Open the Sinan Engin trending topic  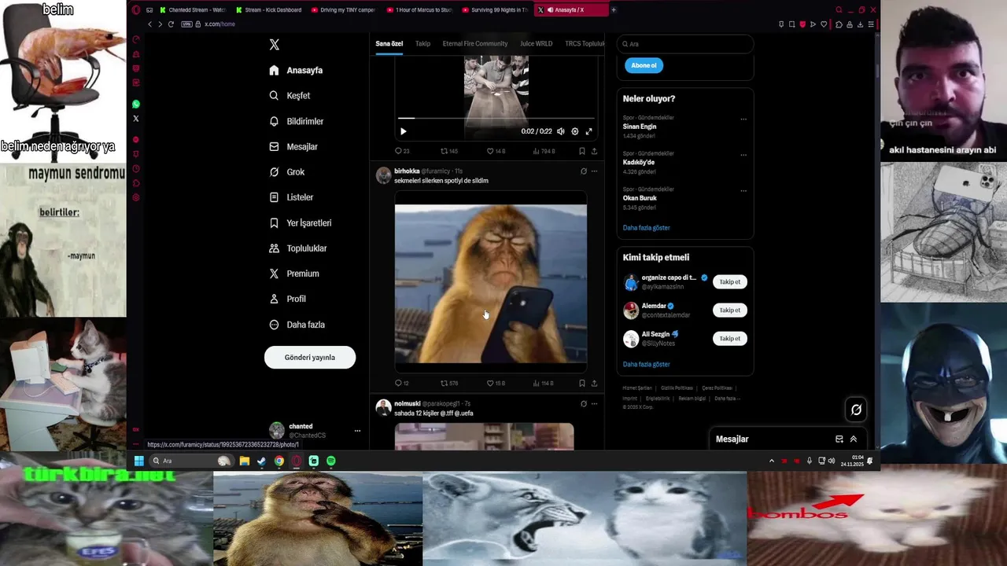(x=640, y=127)
